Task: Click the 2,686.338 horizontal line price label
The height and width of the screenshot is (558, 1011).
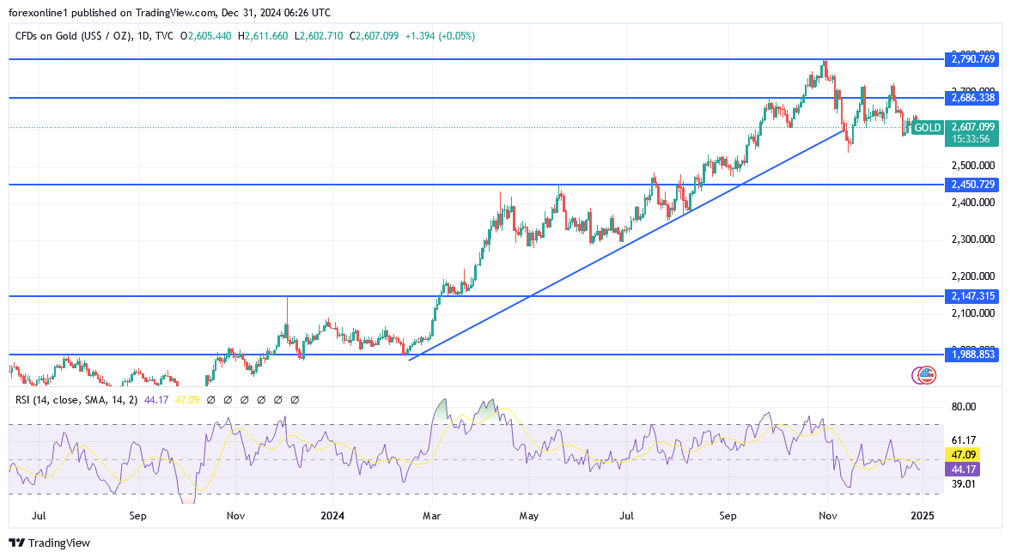Action: pyautogui.click(x=972, y=97)
